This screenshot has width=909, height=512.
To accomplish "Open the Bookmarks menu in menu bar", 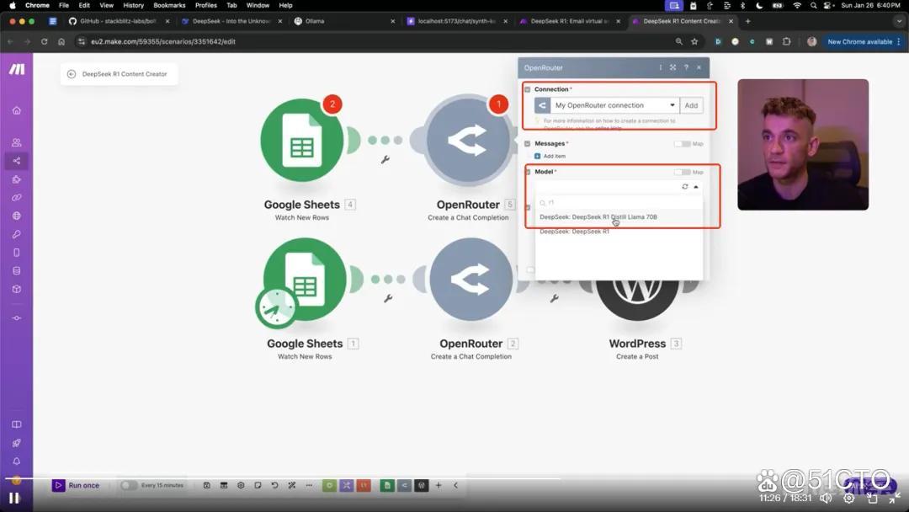I will 169,5.
